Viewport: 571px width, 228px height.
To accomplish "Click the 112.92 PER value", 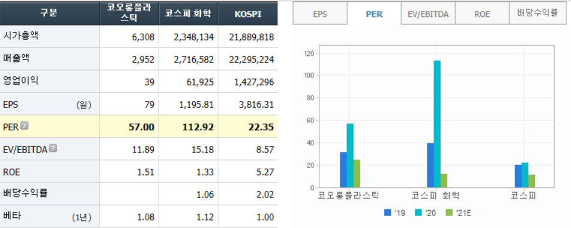I will click(199, 127).
